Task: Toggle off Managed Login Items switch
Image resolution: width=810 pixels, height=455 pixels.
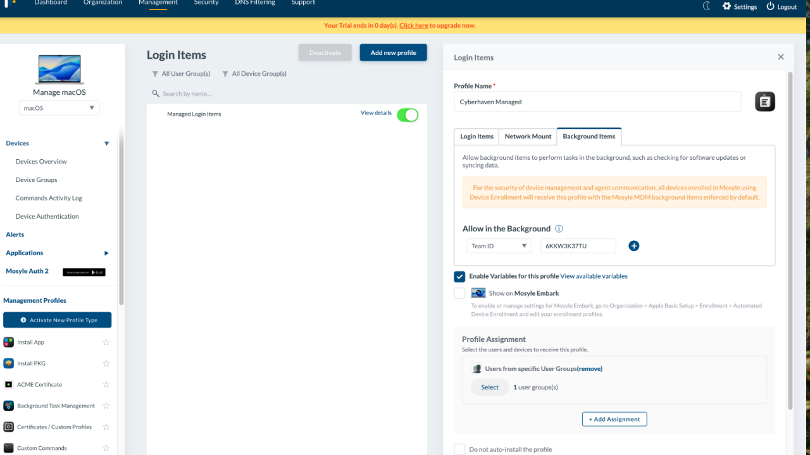Action: click(x=408, y=115)
